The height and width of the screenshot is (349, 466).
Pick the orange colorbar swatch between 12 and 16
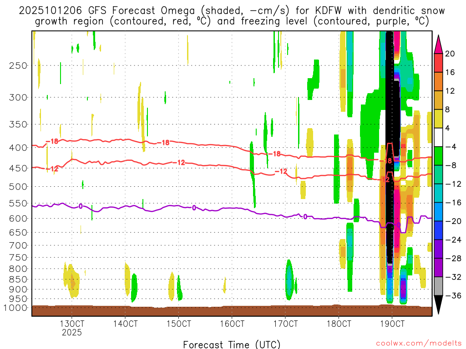point(438,82)
